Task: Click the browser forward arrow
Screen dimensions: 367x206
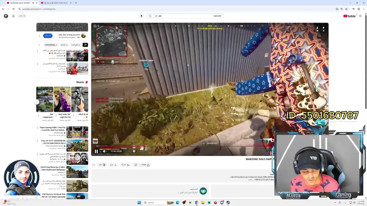Action: [8, 9]
